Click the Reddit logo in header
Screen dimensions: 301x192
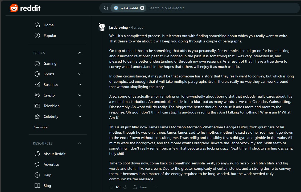point(25,8)
